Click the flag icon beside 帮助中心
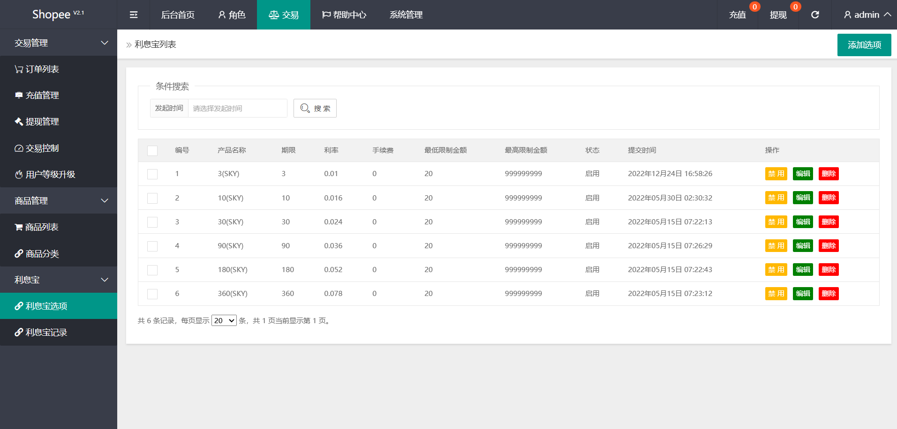This screenshot has width=897, height=429. [x=326, y=15]
